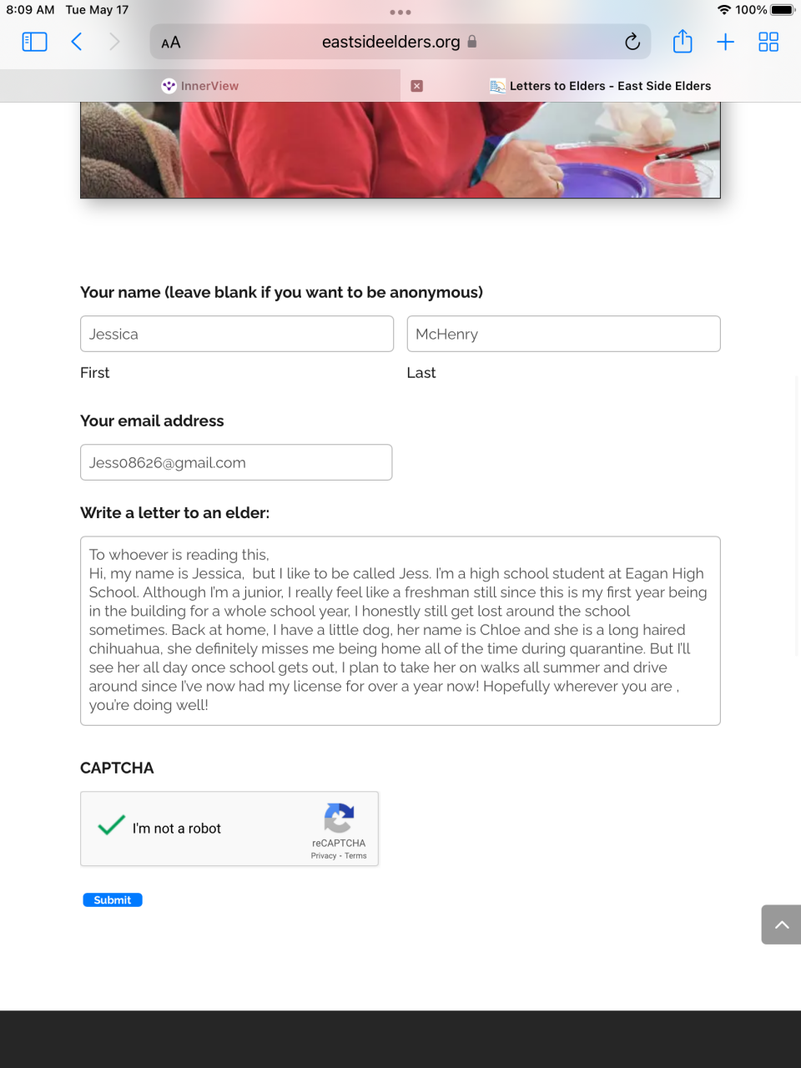Click the blue Submit button

tap(113, 899)
